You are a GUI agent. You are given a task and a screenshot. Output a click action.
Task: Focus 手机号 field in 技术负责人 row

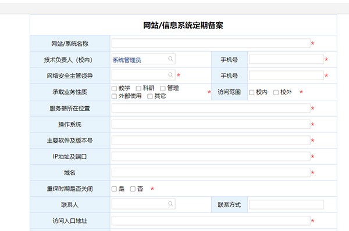tap(286, 59)
